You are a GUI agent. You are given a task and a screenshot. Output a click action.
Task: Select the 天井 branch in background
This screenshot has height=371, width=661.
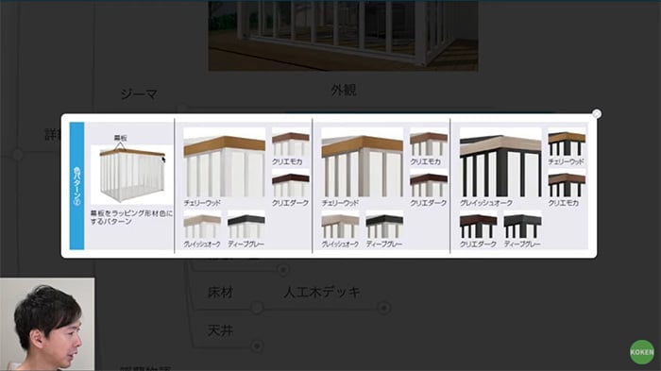tap(220, 330)
